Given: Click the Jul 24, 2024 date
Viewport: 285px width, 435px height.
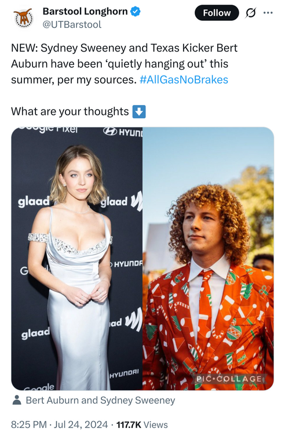Looking at the screenshot, I should point(81,425).
